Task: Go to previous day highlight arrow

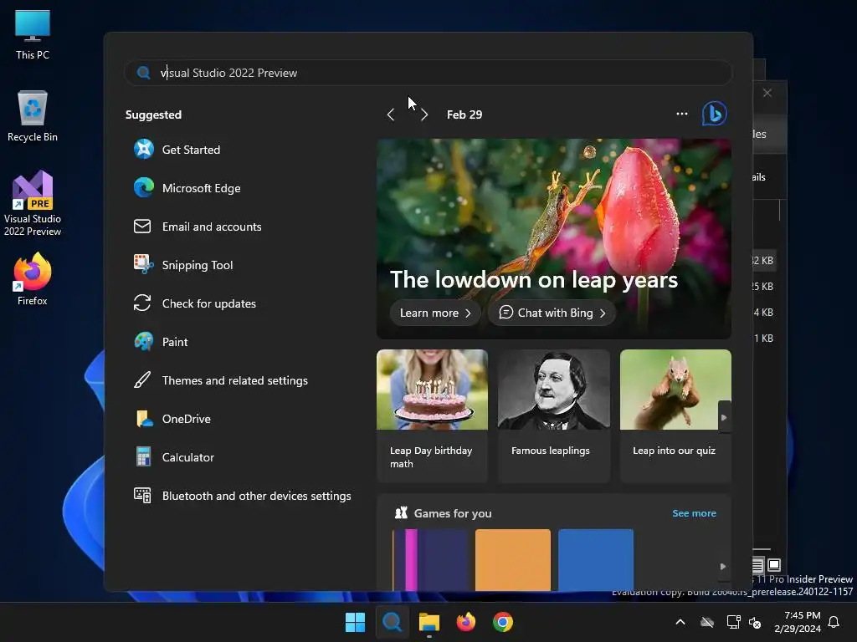Action: 390,115
